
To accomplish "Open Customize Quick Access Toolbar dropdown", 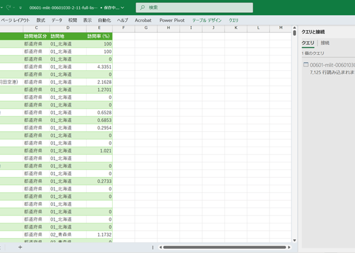I will [20, 8].
